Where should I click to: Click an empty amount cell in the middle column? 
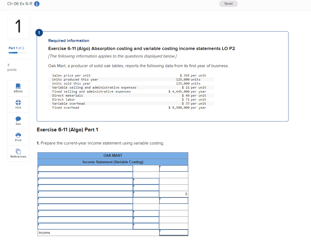(146, 175)
